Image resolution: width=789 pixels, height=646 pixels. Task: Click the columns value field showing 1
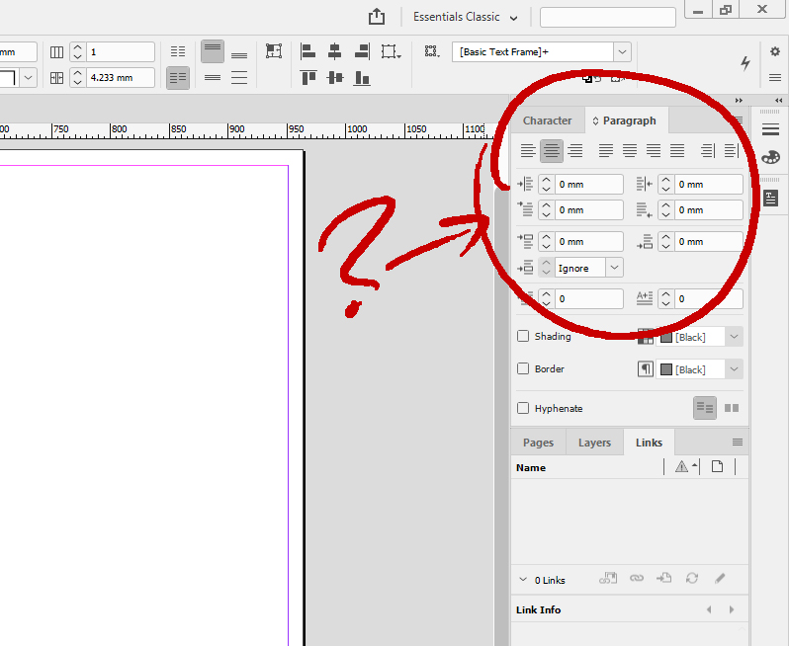coord(120,51)
